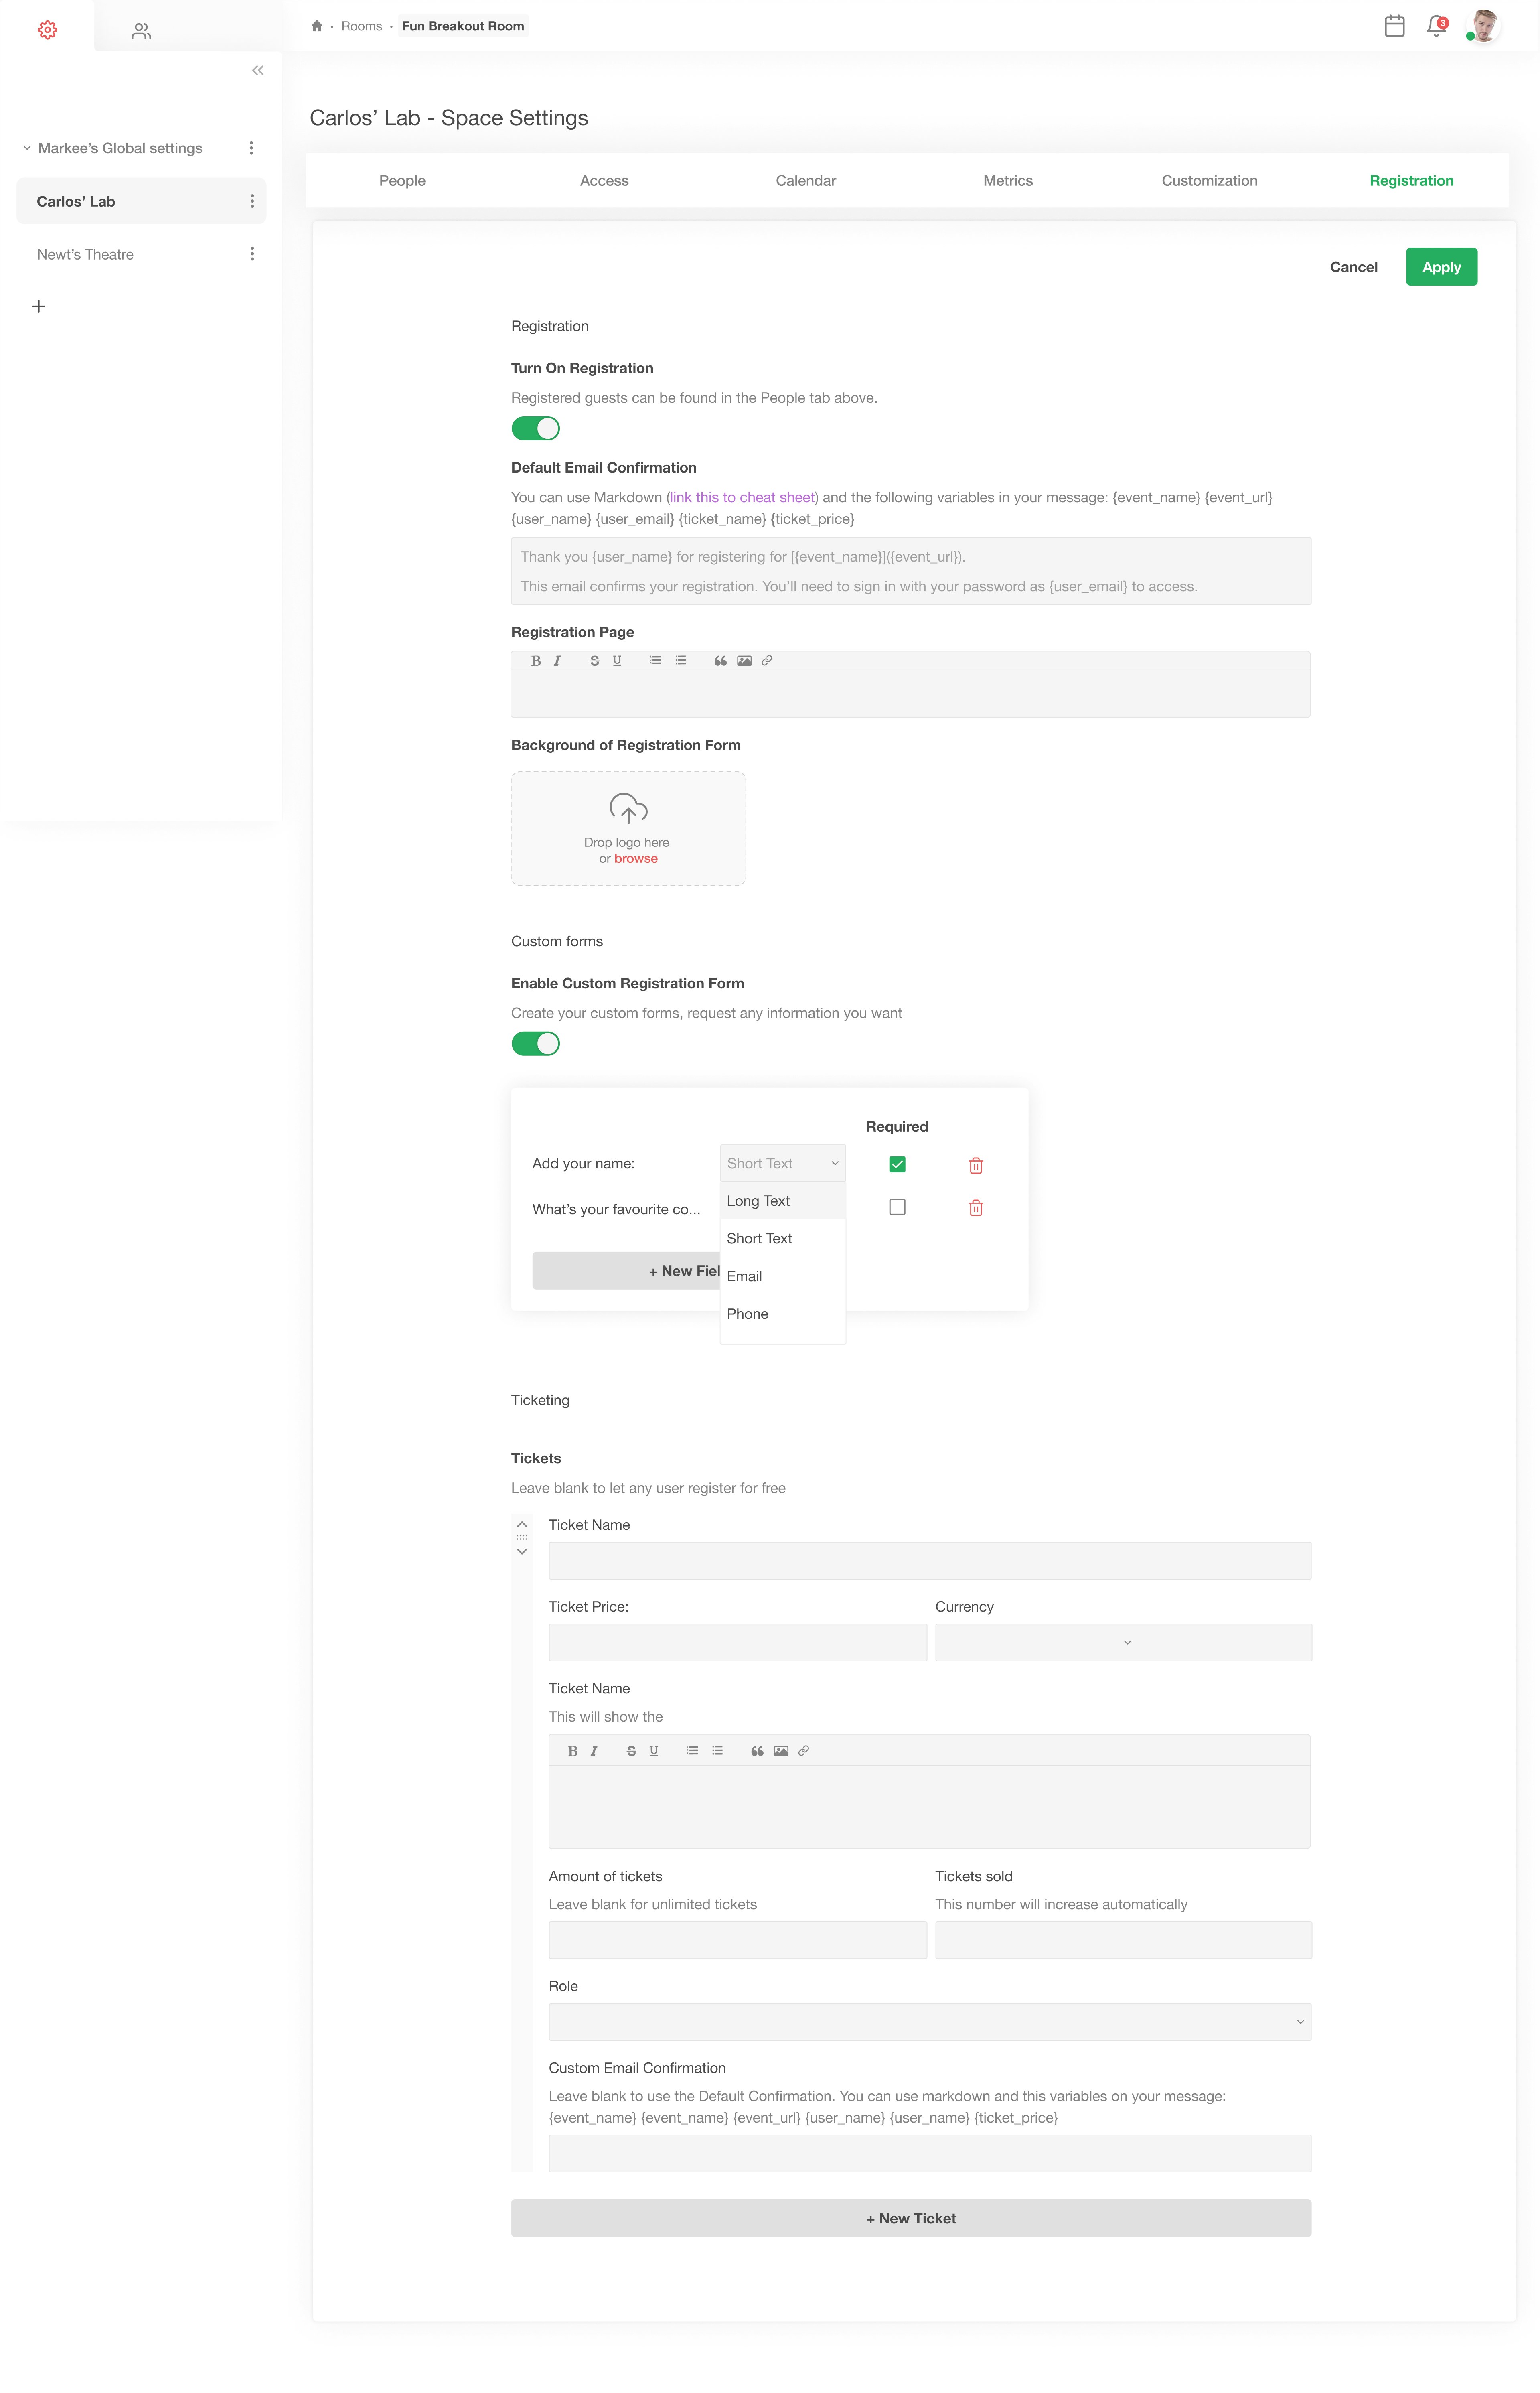Insert image in Registration Page editor
This screenshot has width=1540, height=2393.
pos(744,661)
